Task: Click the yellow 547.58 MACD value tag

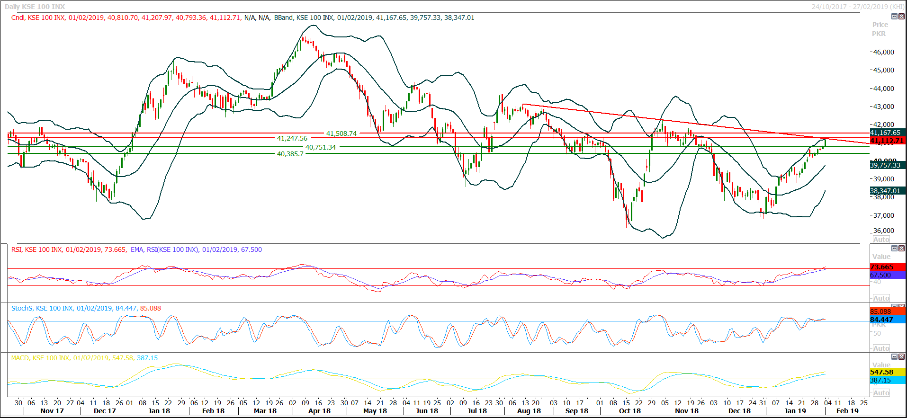Action: (887, 372)
